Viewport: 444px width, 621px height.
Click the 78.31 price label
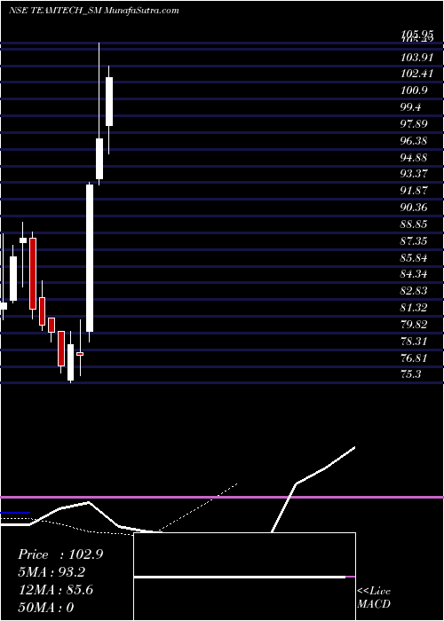(x=415, y=342)
